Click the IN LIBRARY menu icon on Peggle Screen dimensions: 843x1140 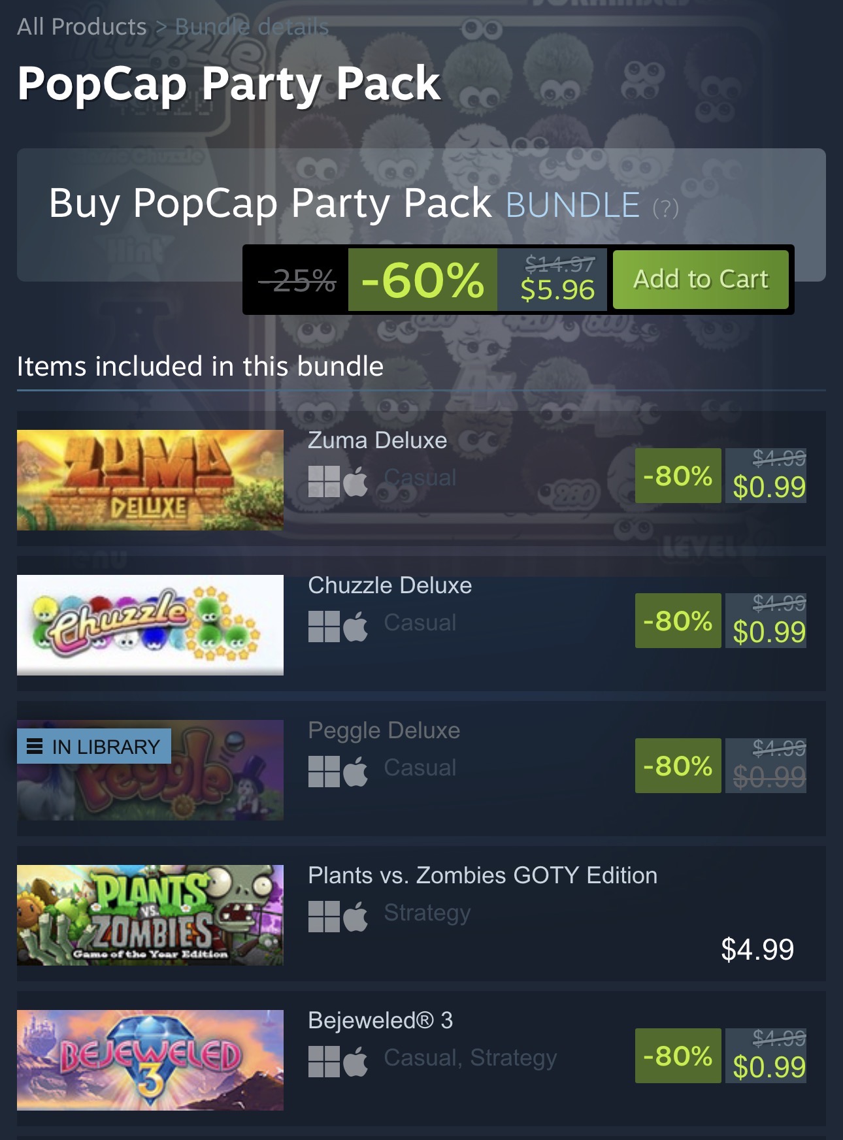click(35, 746)
